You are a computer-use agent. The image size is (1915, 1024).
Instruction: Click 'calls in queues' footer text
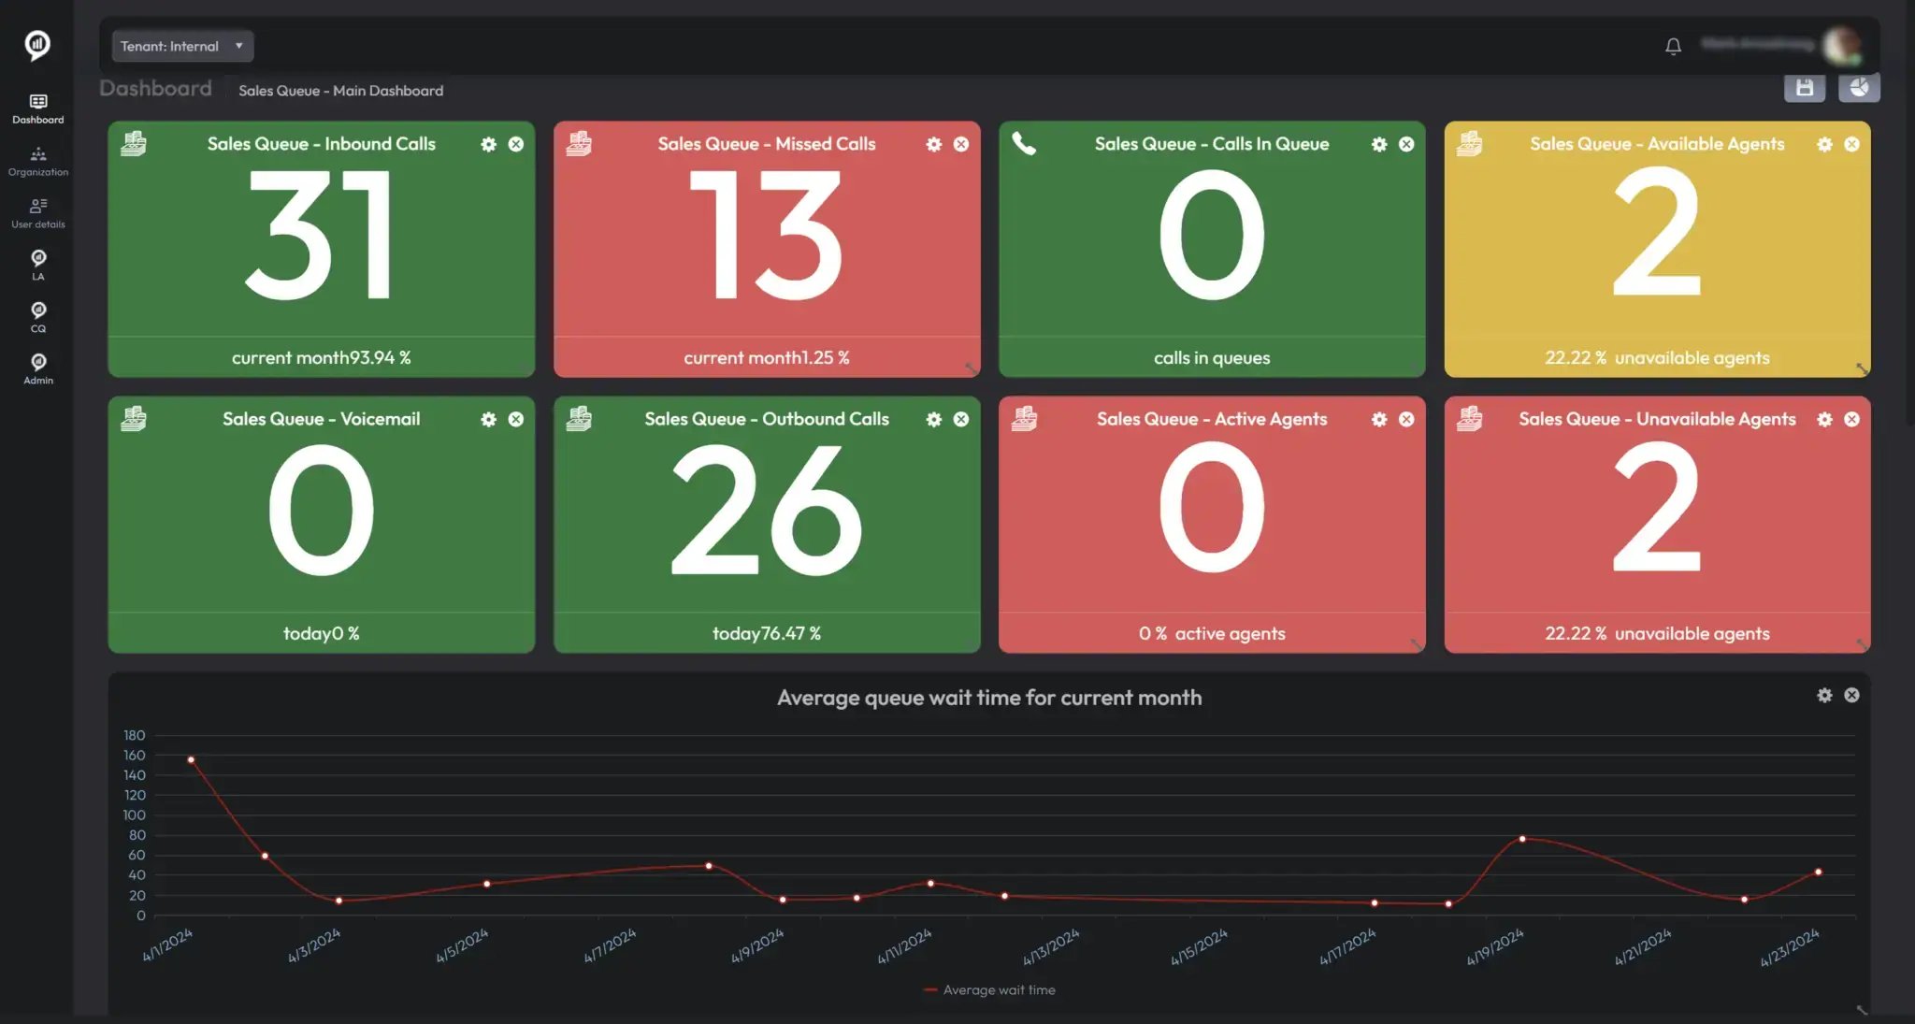point(1212,357)
